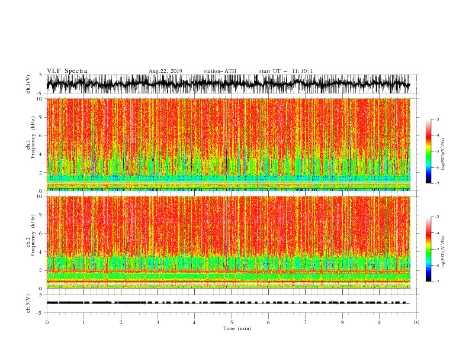This screenshot has height=362, width=469.
Task: Click the "start UT = 11:10:1" header text
Action: pos(286,71)
